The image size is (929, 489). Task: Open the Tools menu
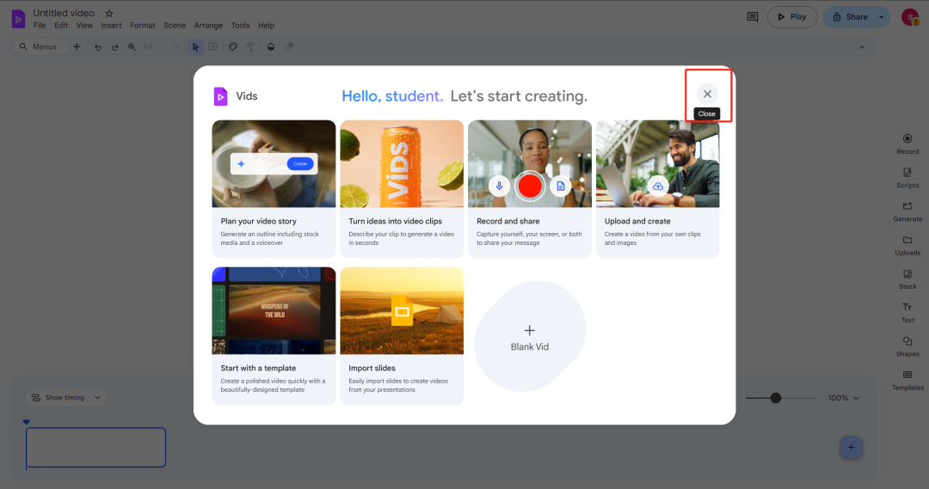[x=240, y=26]
